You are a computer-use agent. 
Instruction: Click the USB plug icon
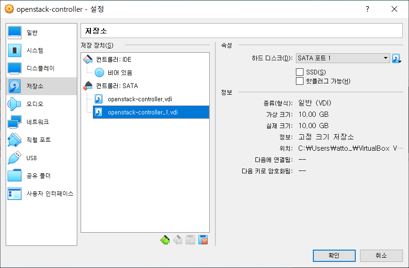(14, 158)
